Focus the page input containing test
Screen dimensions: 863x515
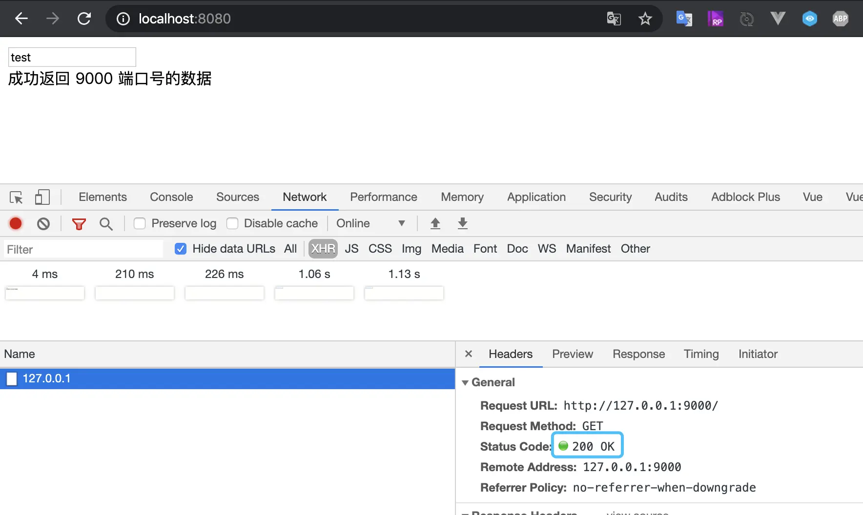tap(72, 57)
